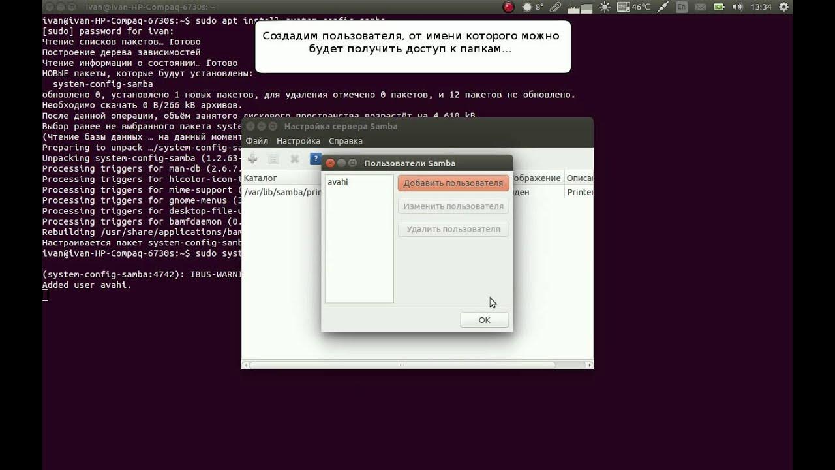This screenshot has width=835, height=470.
Task: Minimize the Пользователи Samba dialog
Action: pos(341,163)
